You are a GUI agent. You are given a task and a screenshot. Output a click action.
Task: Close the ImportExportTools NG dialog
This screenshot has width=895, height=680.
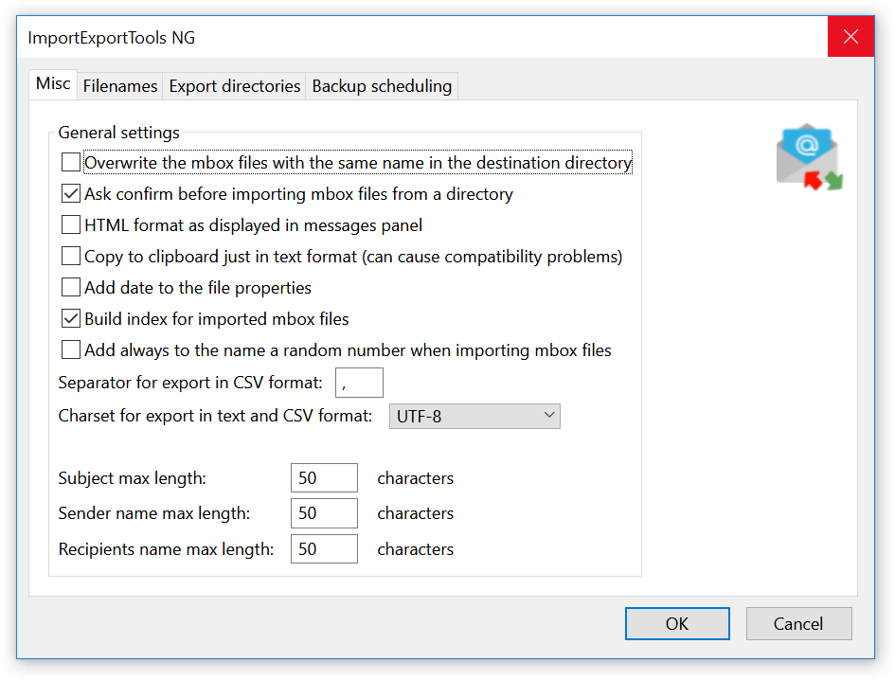850,38
